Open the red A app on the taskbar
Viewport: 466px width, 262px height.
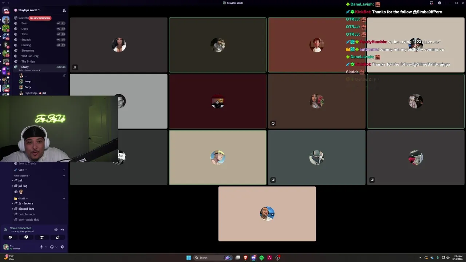(269, 258)
